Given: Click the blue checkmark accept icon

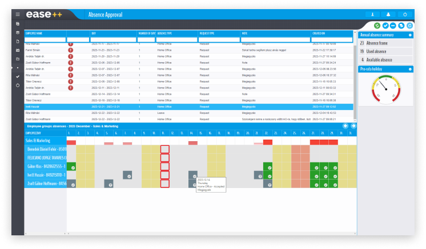Looking at the screenshot, I should coord(385,26).
